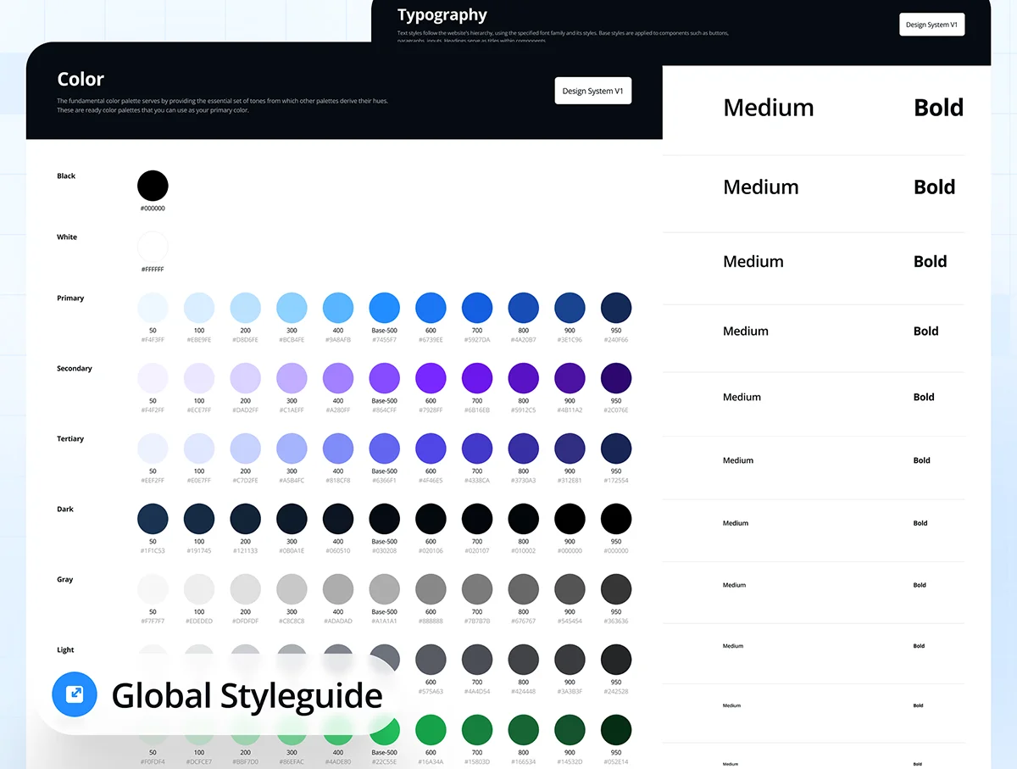
Task: Choose the green 600 swatch in bottom row
Action: (431, 729)
